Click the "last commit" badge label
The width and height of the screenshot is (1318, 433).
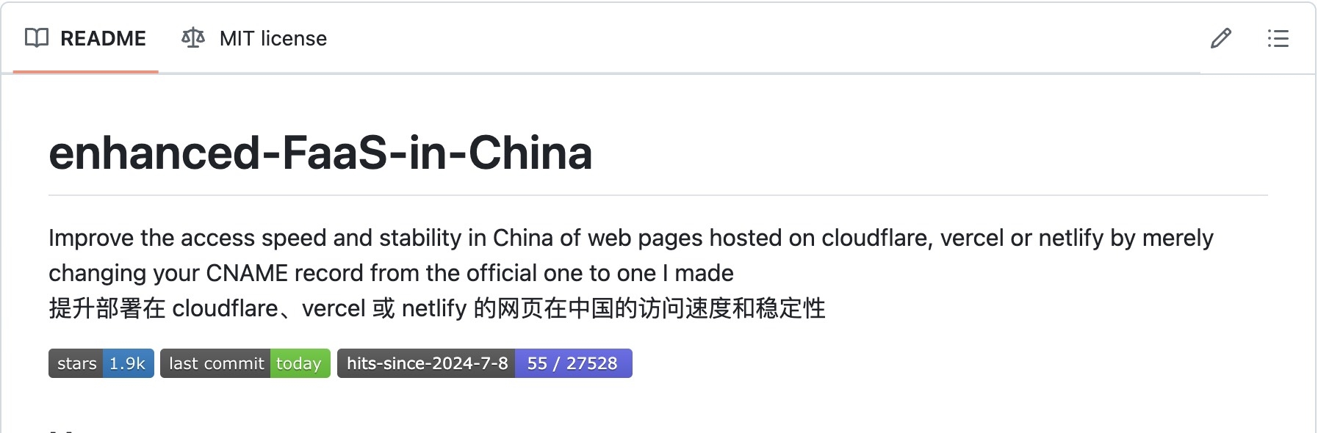point(215,363)
